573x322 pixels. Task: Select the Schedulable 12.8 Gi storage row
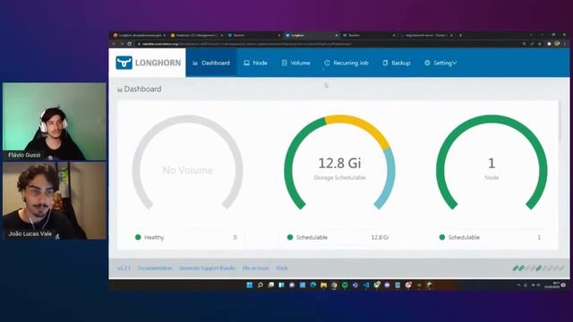(338, 237)
